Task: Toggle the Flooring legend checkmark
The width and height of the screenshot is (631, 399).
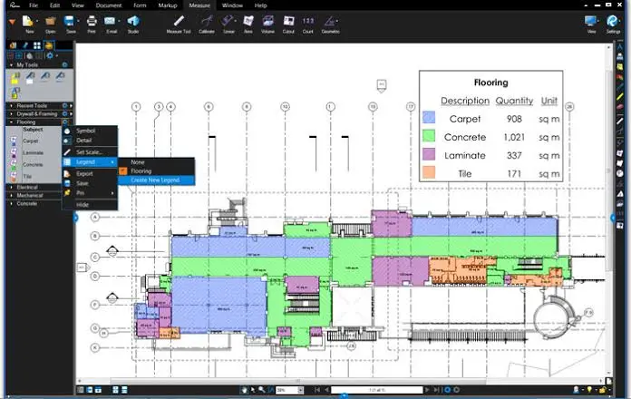Action: (123, 171)
